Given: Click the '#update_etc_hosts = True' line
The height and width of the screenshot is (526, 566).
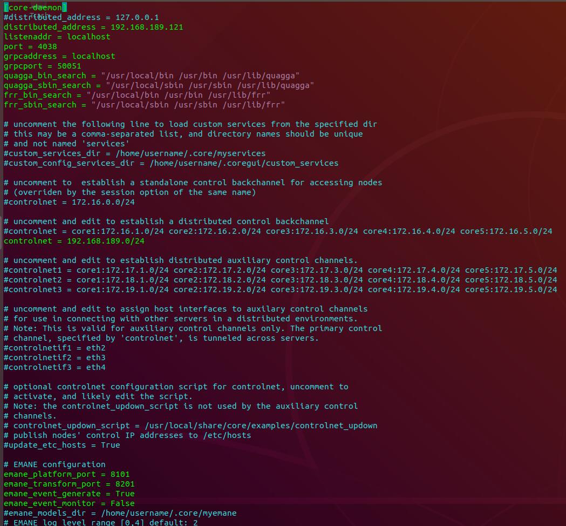Looking at the screenshot, I should (x=62, y=446).
